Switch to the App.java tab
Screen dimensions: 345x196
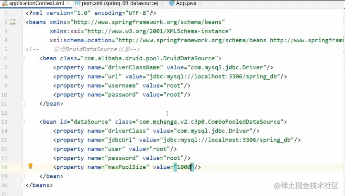point(186,3)
